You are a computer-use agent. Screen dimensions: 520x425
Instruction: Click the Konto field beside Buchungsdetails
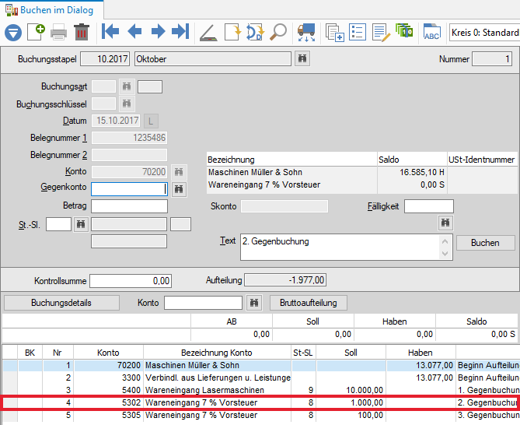click(x=203, y=303)
